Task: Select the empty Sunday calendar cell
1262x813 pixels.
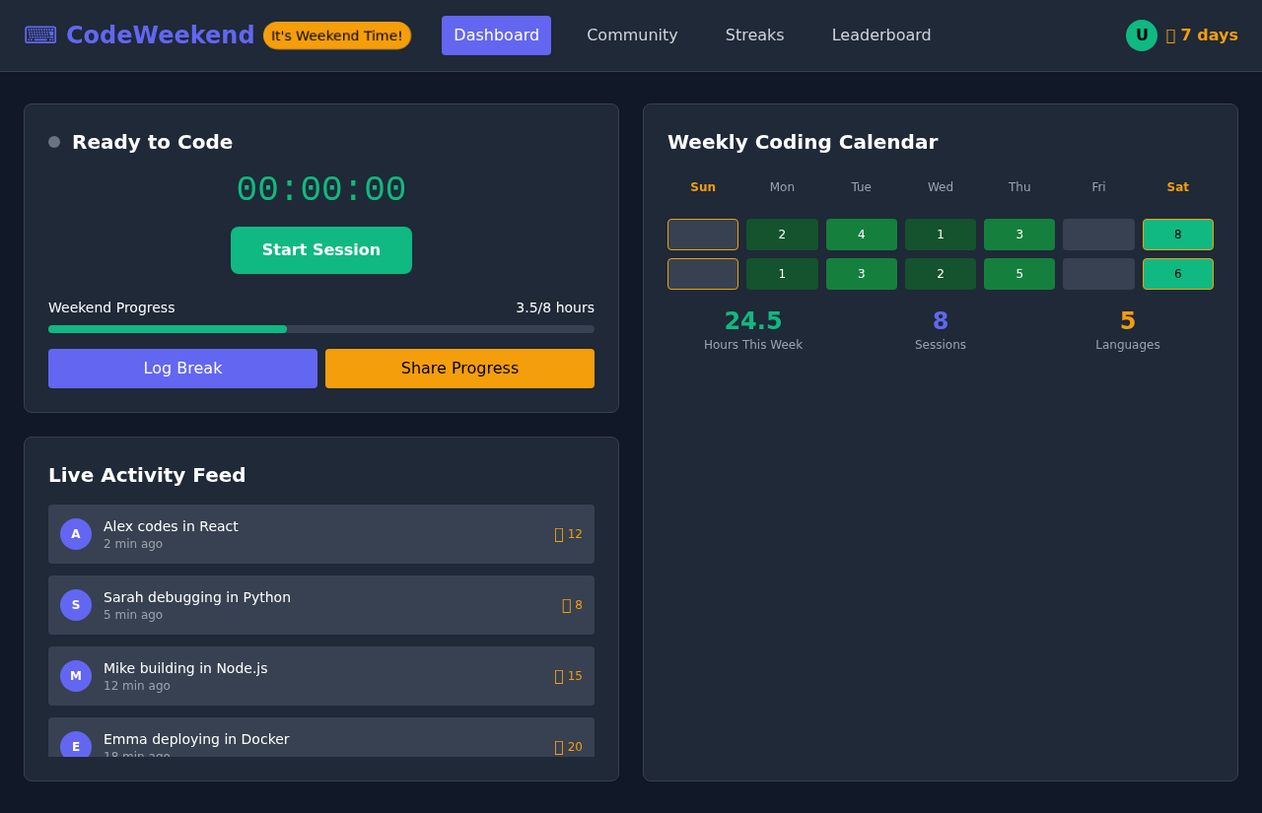Action: [702, 235]
